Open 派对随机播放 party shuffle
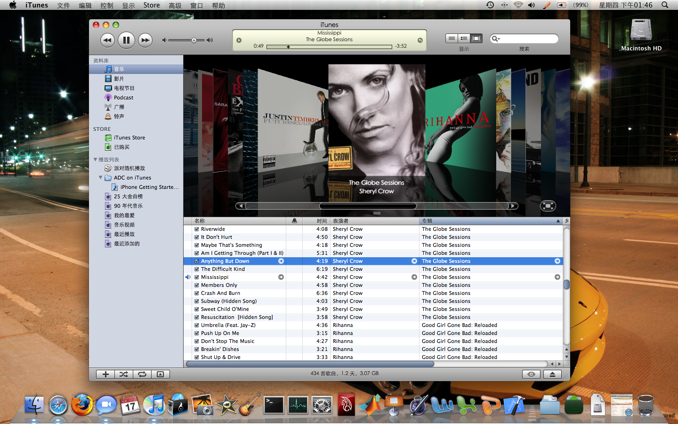Screen dimensions: 678x424 pos(136,168)
